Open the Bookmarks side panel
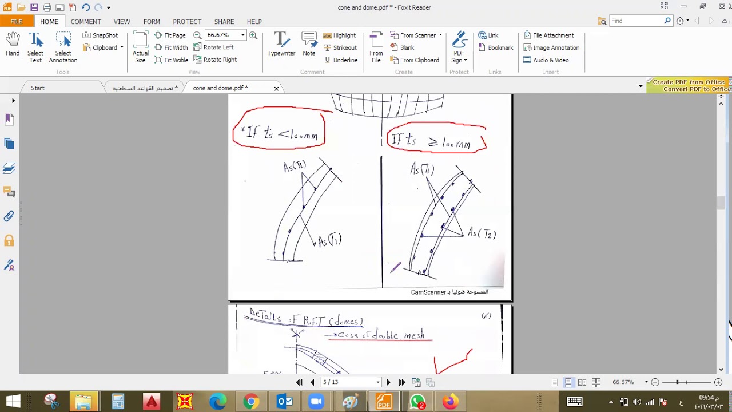This screenshot has width=732, height=412. [9, 120]
